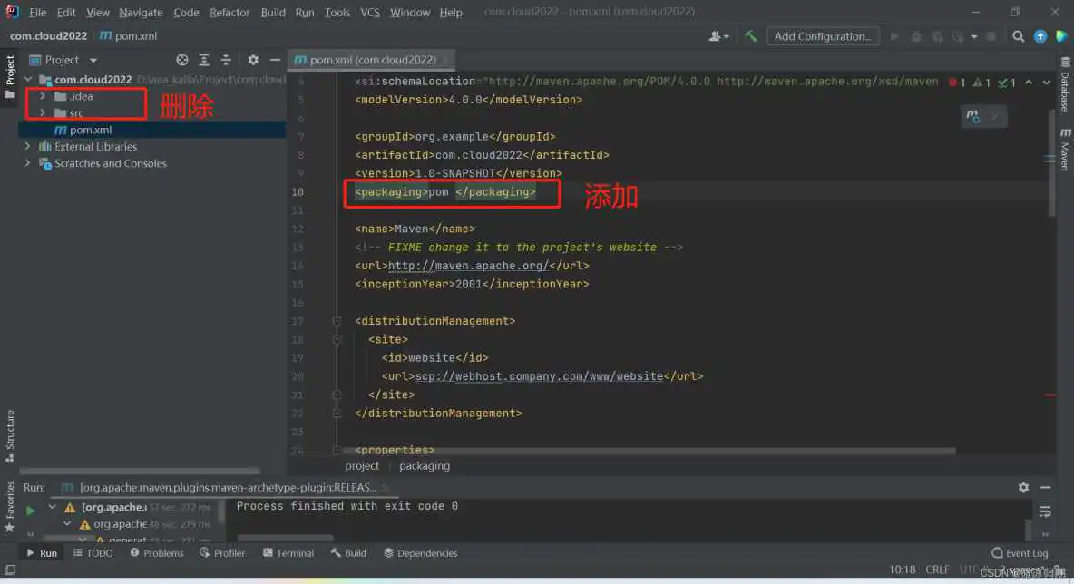1074x584 pixels.
Task: Click the blue update arrow icon
Action: (1040, 36)
